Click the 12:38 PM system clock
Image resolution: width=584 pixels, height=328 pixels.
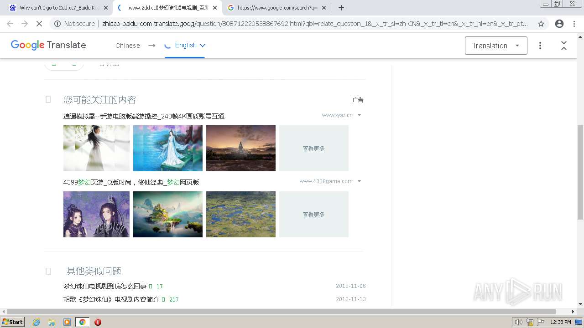[x=561, y=322]
